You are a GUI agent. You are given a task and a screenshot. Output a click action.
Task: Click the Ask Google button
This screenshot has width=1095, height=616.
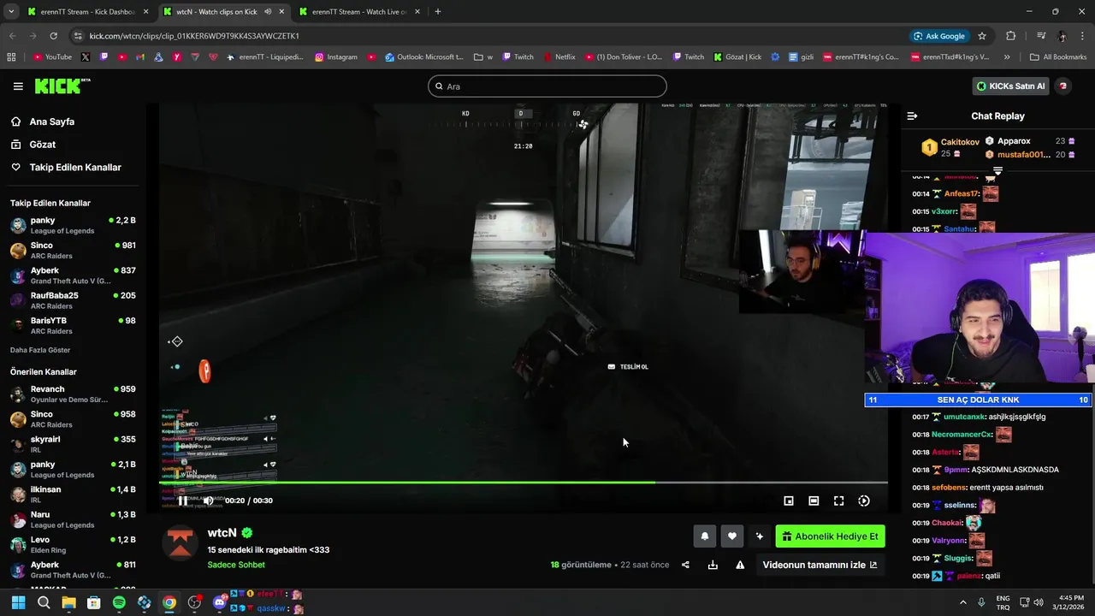tap(939, 36)
